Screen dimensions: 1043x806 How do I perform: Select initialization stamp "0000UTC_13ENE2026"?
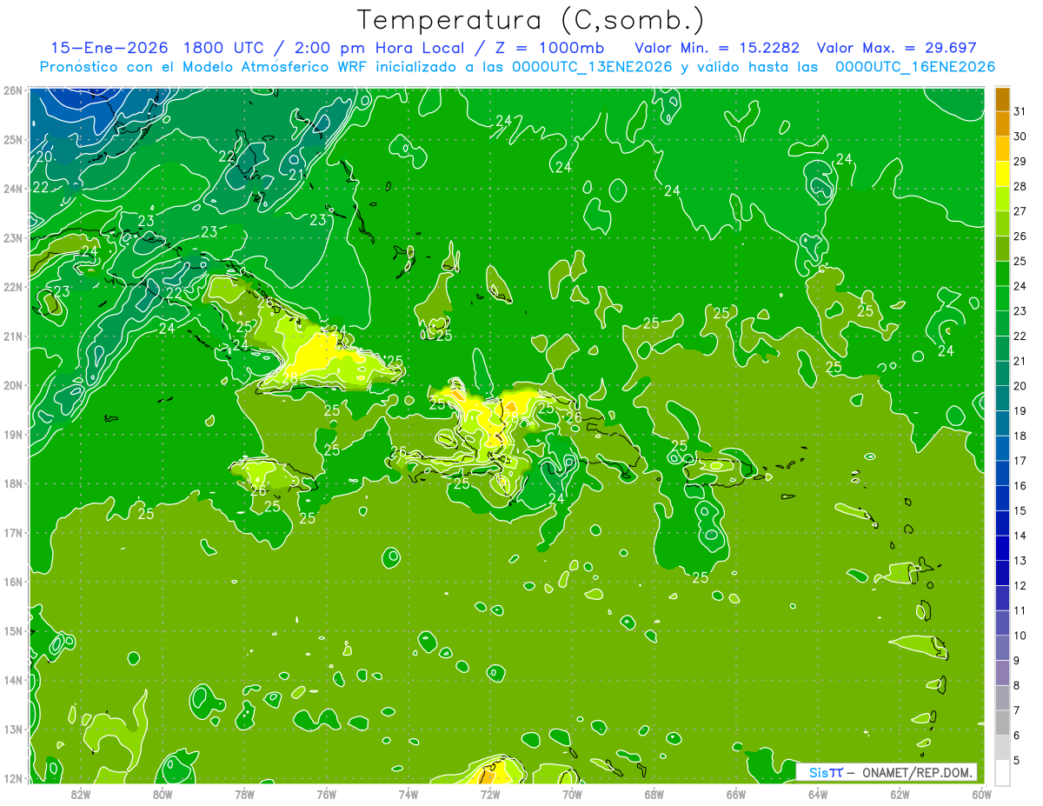coord(592,67)
